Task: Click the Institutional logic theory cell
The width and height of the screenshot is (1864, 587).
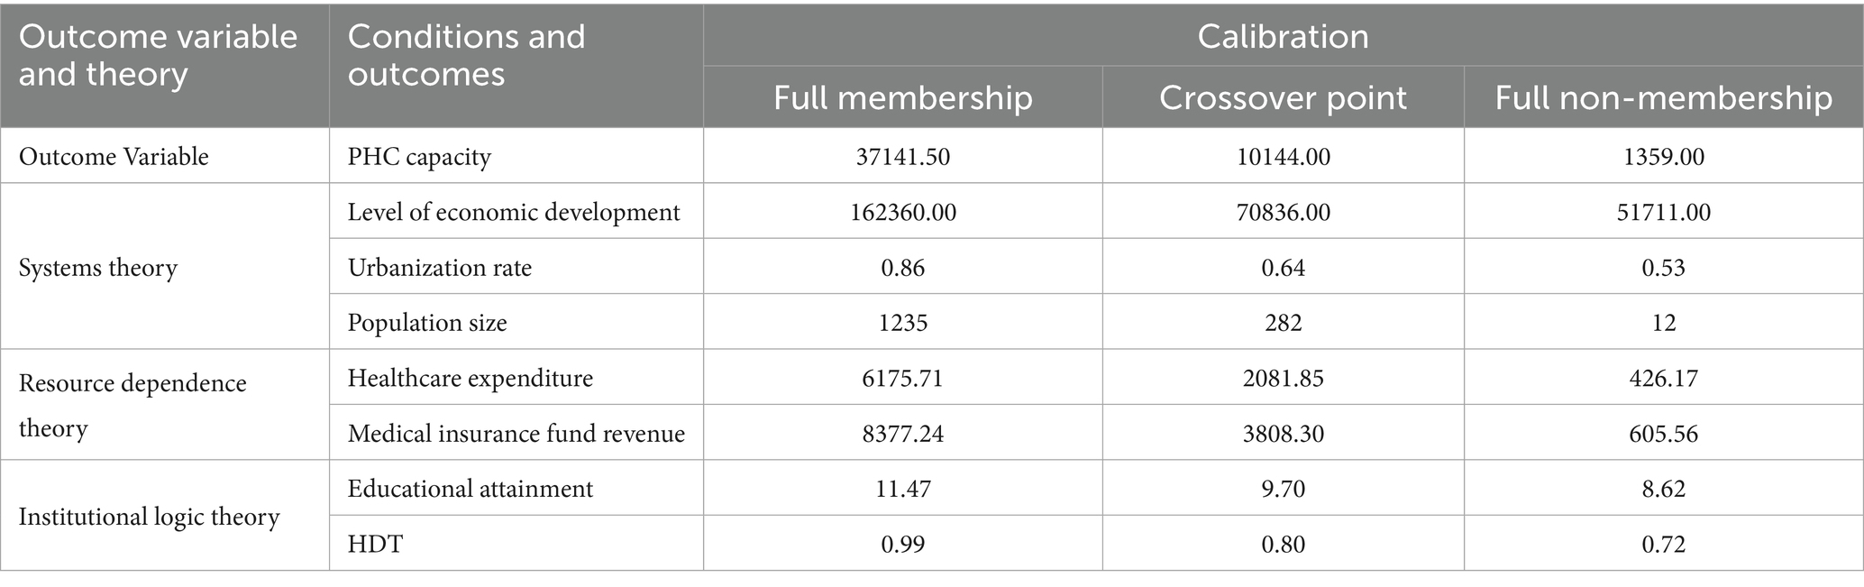Action: [x=150, y=517]
